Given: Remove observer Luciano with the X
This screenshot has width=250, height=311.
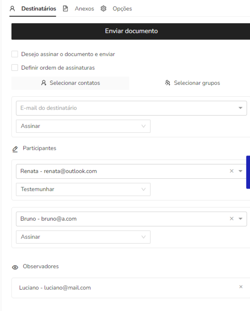Looking at the screenshot, I should (241, 287).
